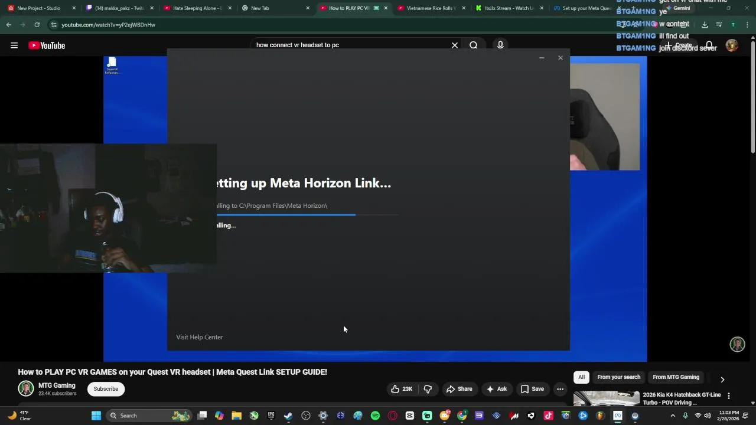Screen dimensions: 756x425
Task: Clear the YouTube search query text
Action: point(455,45)
